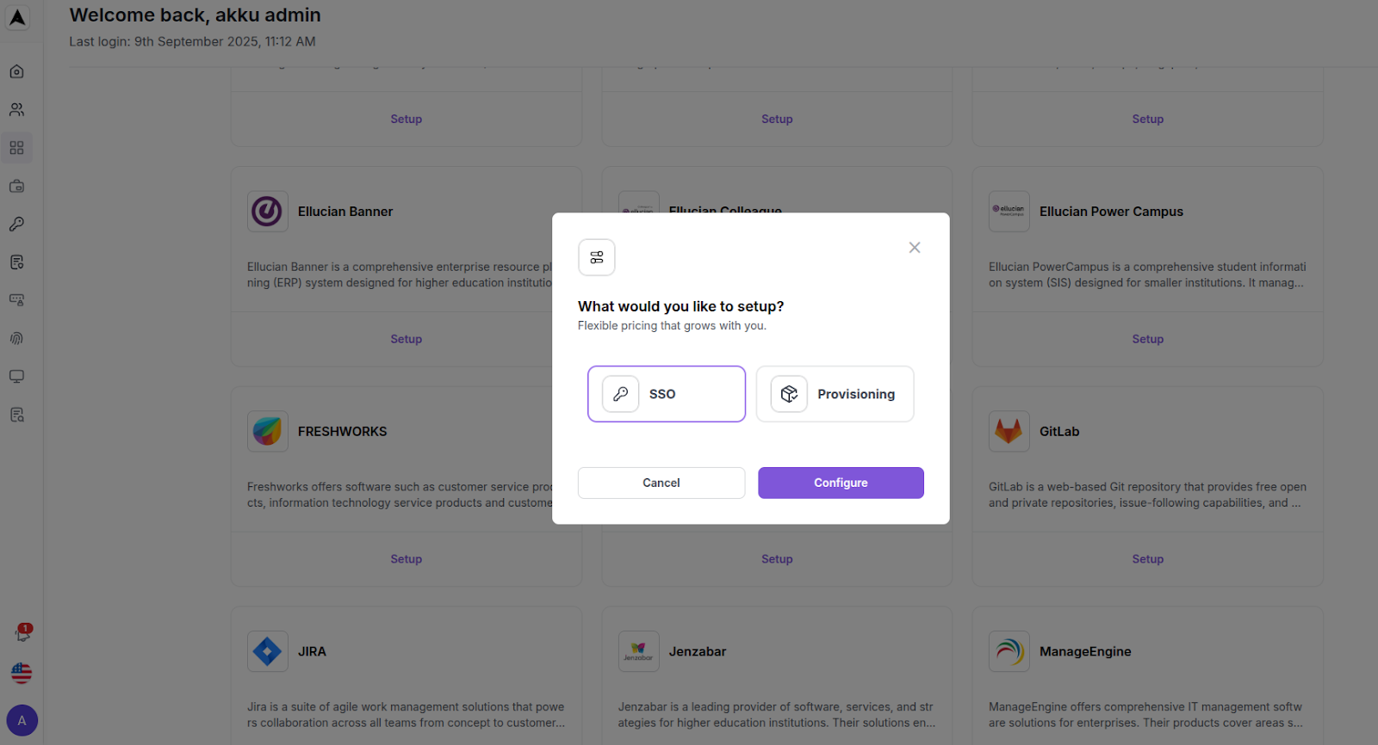Click the briefcase icon in the sidebar
This screenshot has width=1378, height=745.
16,186
